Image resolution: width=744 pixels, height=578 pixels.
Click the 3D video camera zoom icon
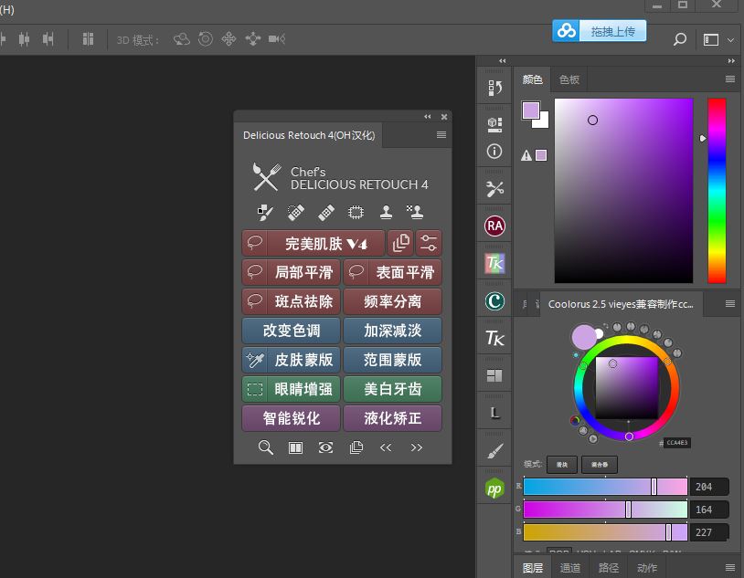[277, 39]
